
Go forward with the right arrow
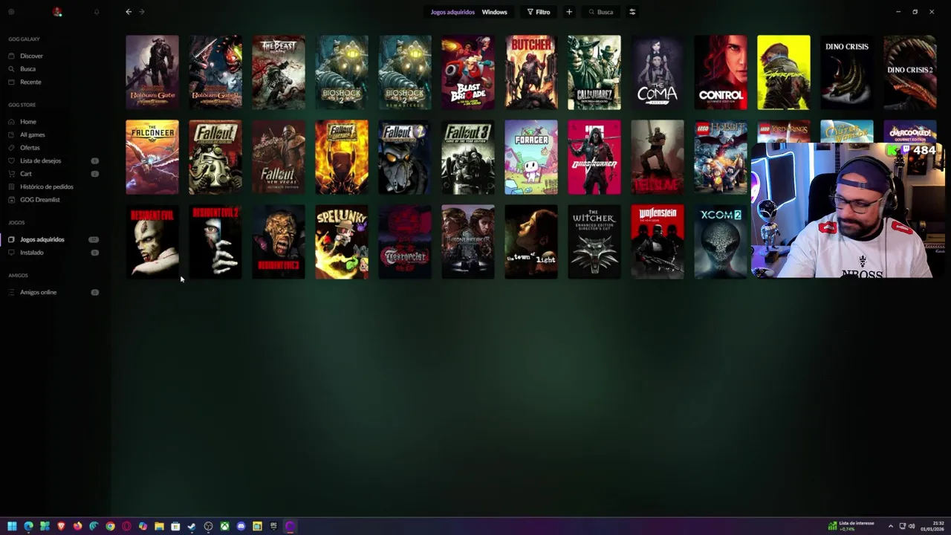[142, 12]
